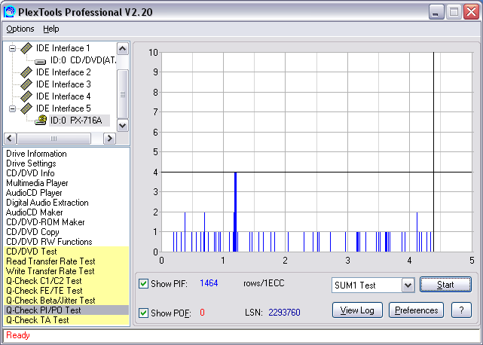The image size is (483, 345).
Task: Click the CD/DVD drive icon under Interface 1
Action: (40, 62)
